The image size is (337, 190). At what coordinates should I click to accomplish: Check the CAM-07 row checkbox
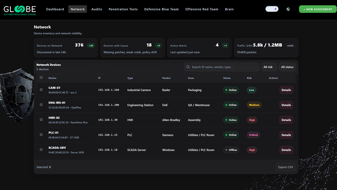pyautogui.click(x=41, y=90)
